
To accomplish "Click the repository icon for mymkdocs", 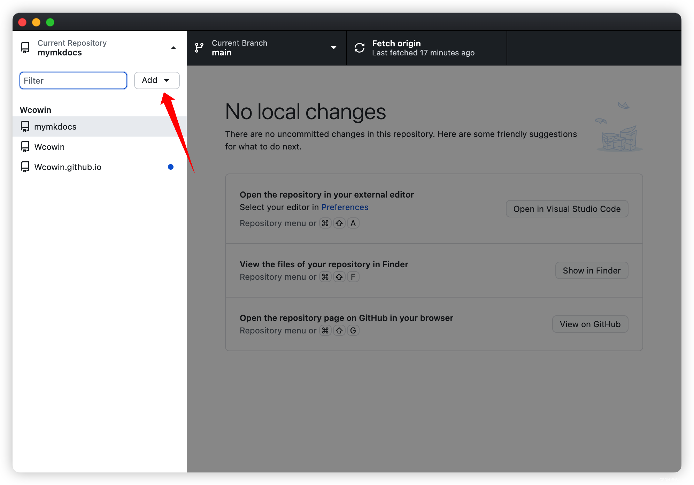I will (25, 126).
